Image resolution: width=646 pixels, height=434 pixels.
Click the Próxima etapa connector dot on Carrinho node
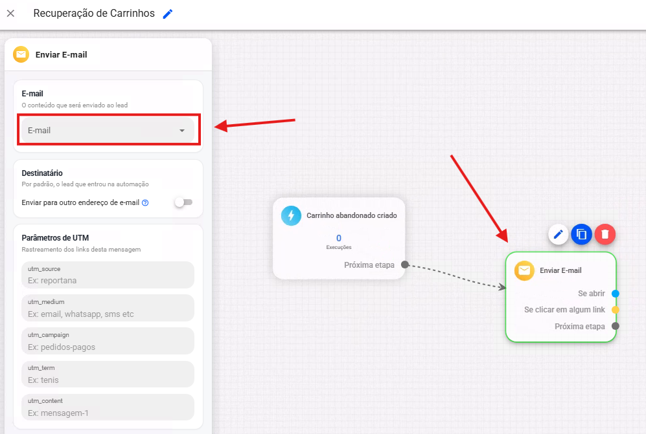click(405, 265)
